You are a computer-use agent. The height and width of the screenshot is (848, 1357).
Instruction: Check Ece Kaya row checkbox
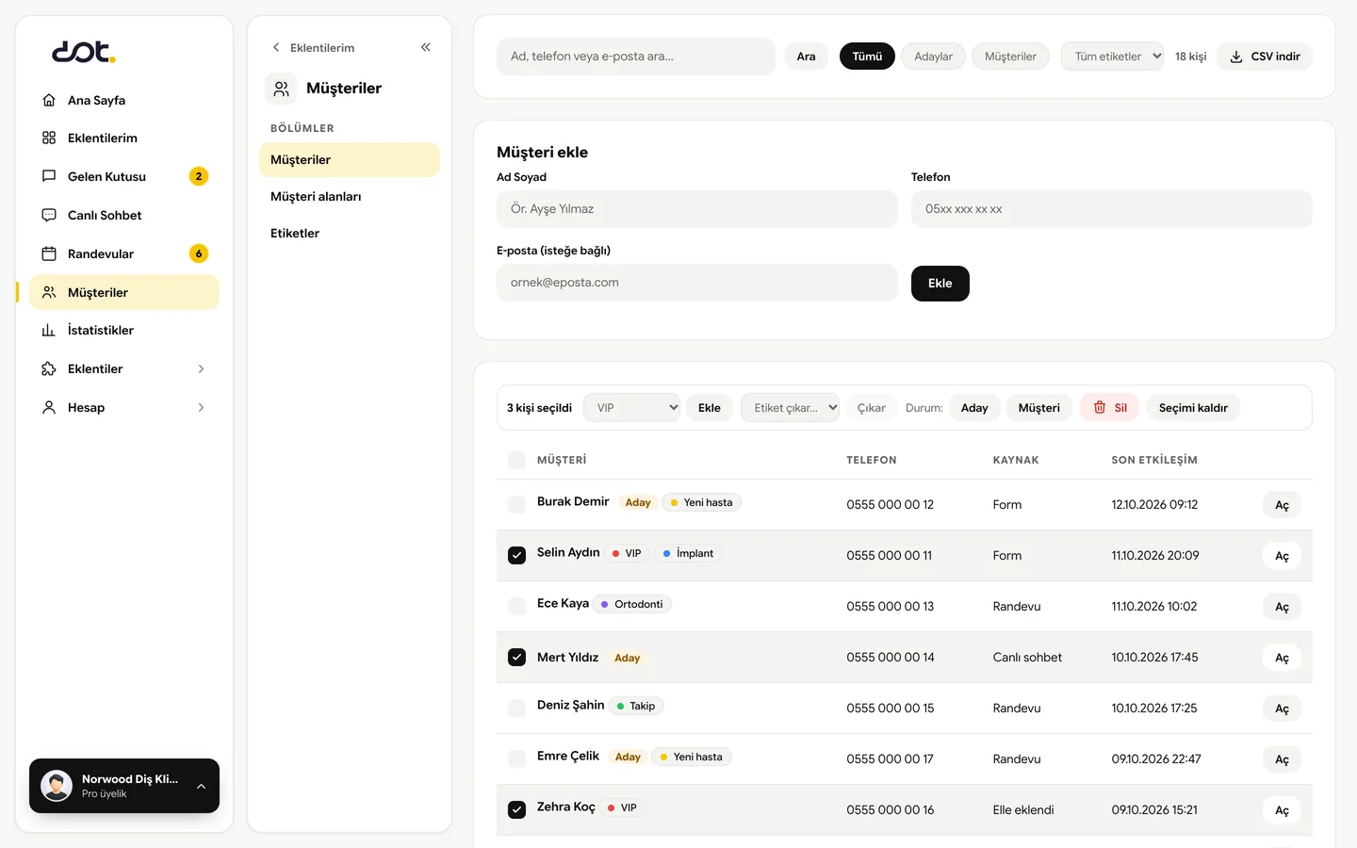pyautogui.click(x=516, y=606)
